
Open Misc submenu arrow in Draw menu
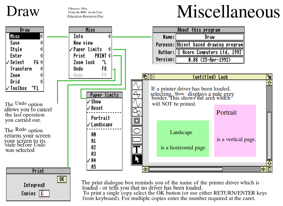pyautogui.click(x=42, y=36)
